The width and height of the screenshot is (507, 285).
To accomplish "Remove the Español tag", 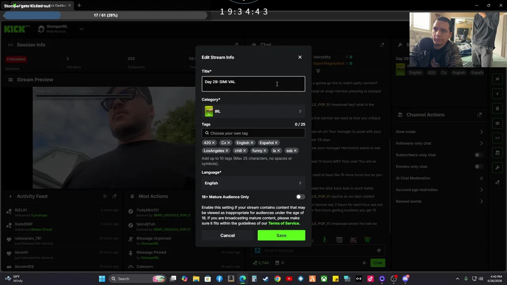I will tap(276, 143).
